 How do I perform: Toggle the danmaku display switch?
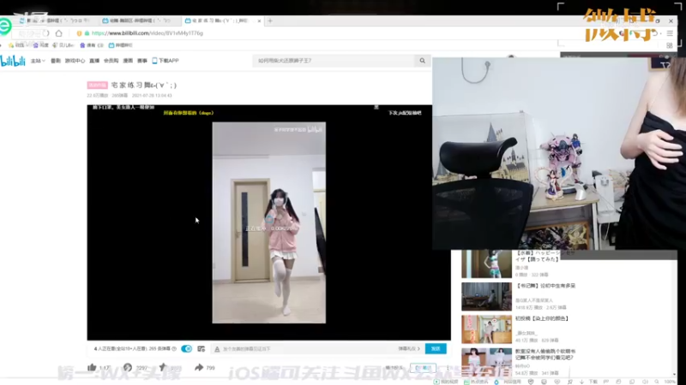[186, 348]
